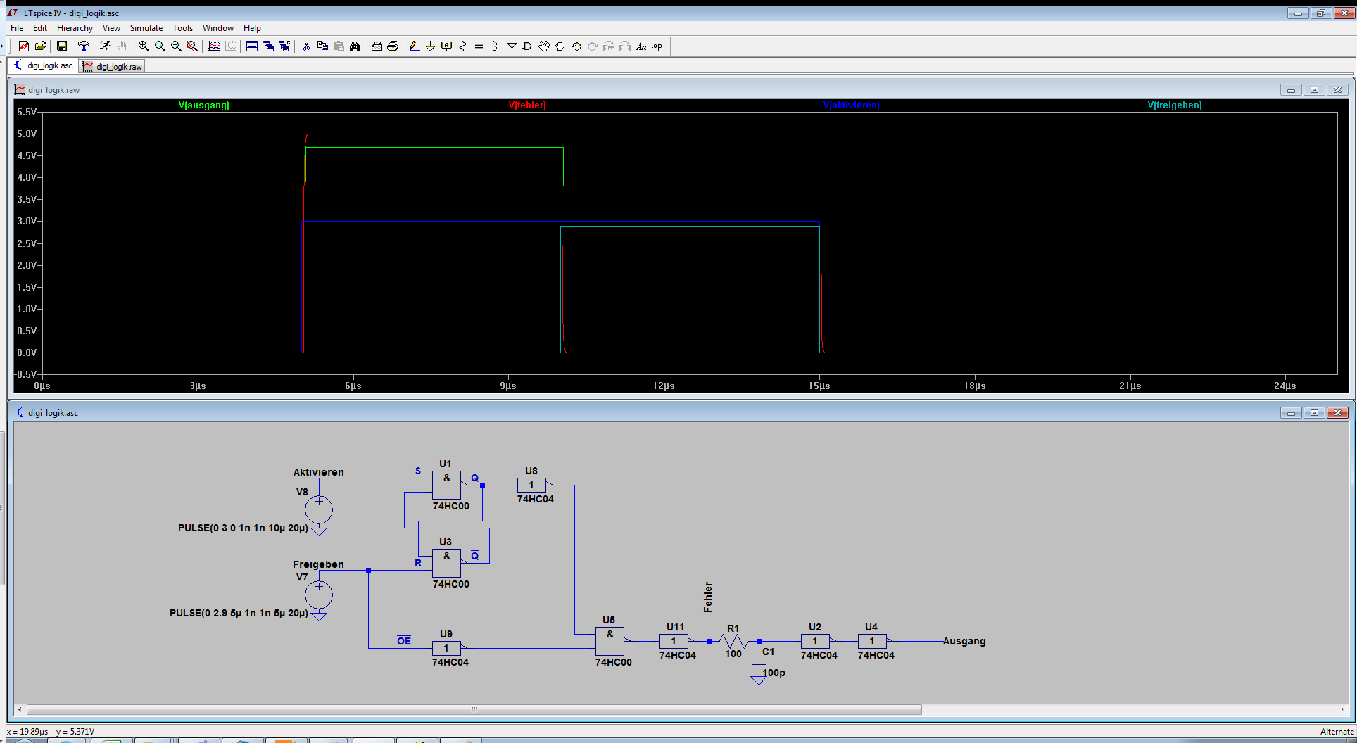Click the Ausgang net label
The image size is (1357, 743).
(964, 641)
